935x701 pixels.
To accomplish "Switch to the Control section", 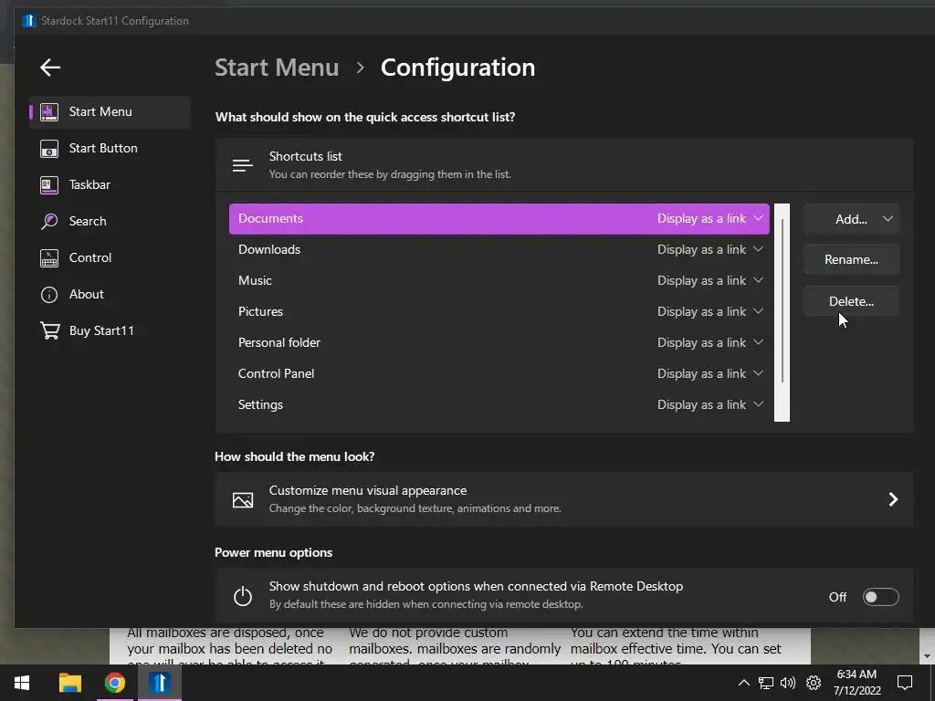I will click(110, 258).
